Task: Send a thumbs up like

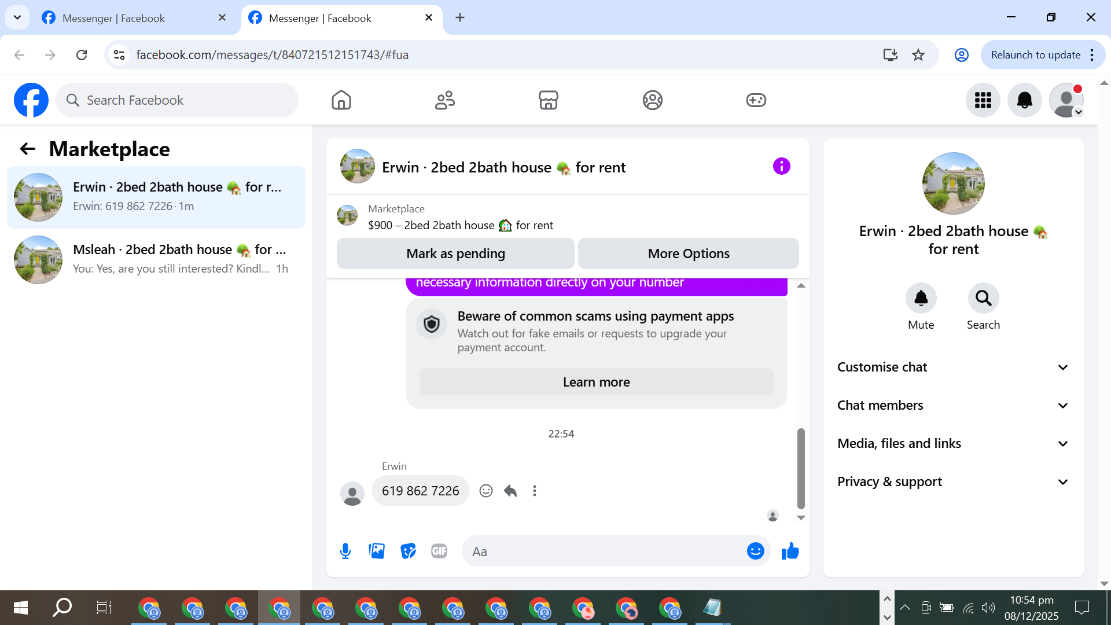Action: coord(790,551)
